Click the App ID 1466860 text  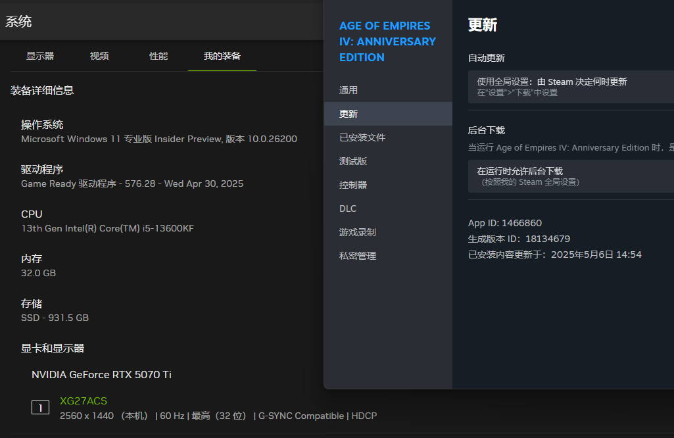tap(504, 223)
